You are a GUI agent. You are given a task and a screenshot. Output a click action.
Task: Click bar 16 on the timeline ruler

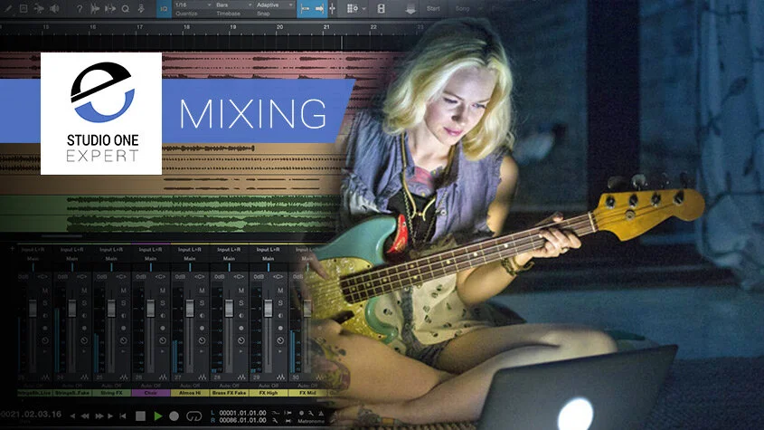pos(93,27)
